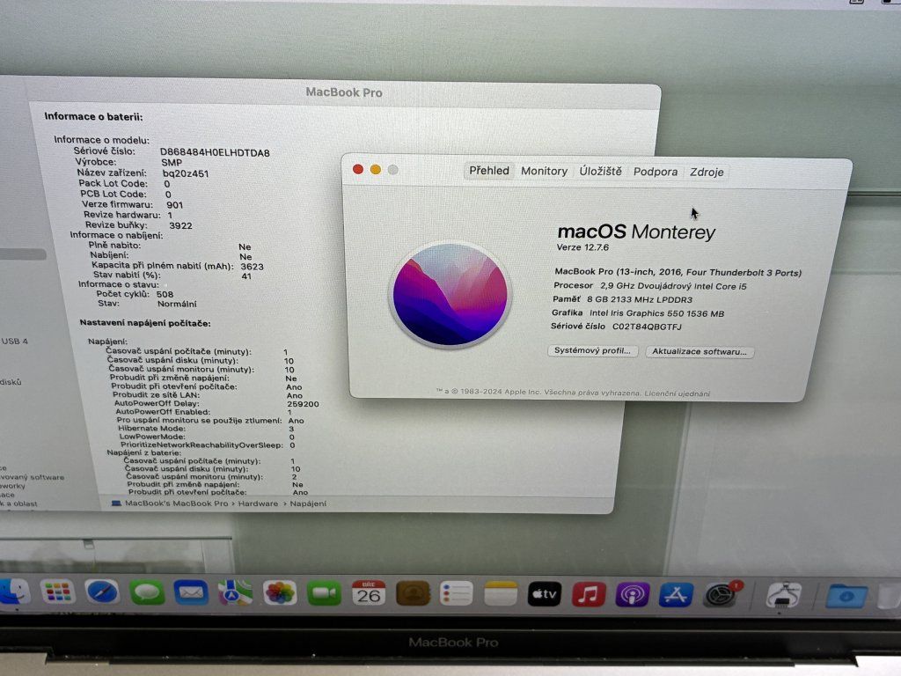Open the Music app
Image resolution: width=901 pixels, height=676 pixels.
589,595
